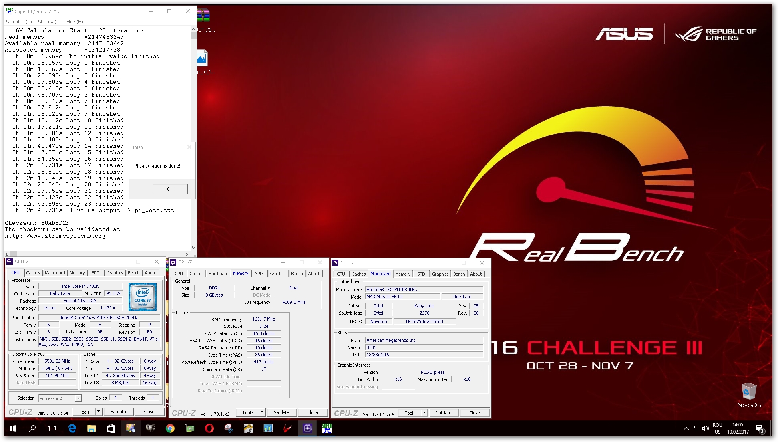778x442 pixels.
Task: Open Windows Store from the taskbar
Action: (x=111, y=428)
